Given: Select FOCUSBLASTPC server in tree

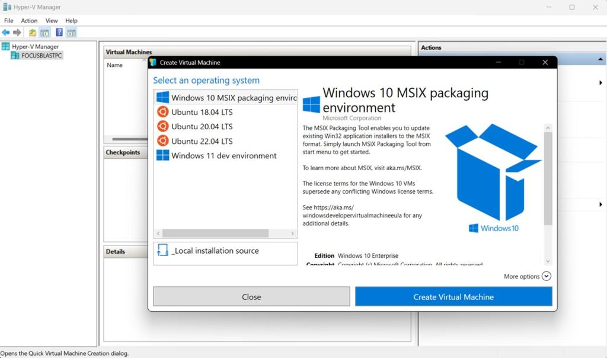Looking at the screenshot, I should [x=41, y=56].
